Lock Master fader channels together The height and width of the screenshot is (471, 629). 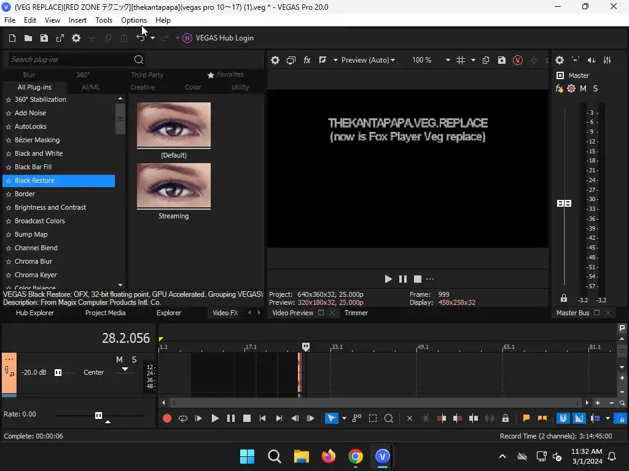pos(564,298)
